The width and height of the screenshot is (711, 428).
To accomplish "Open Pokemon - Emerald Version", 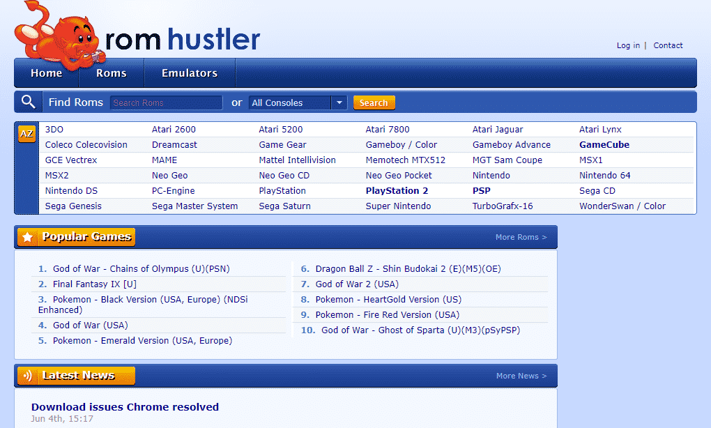I will (x=142, y=341).
